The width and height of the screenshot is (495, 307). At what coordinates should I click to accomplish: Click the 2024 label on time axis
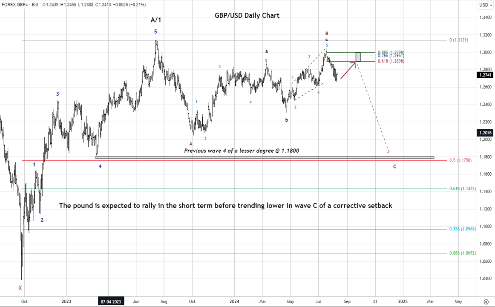coord(235,301)
